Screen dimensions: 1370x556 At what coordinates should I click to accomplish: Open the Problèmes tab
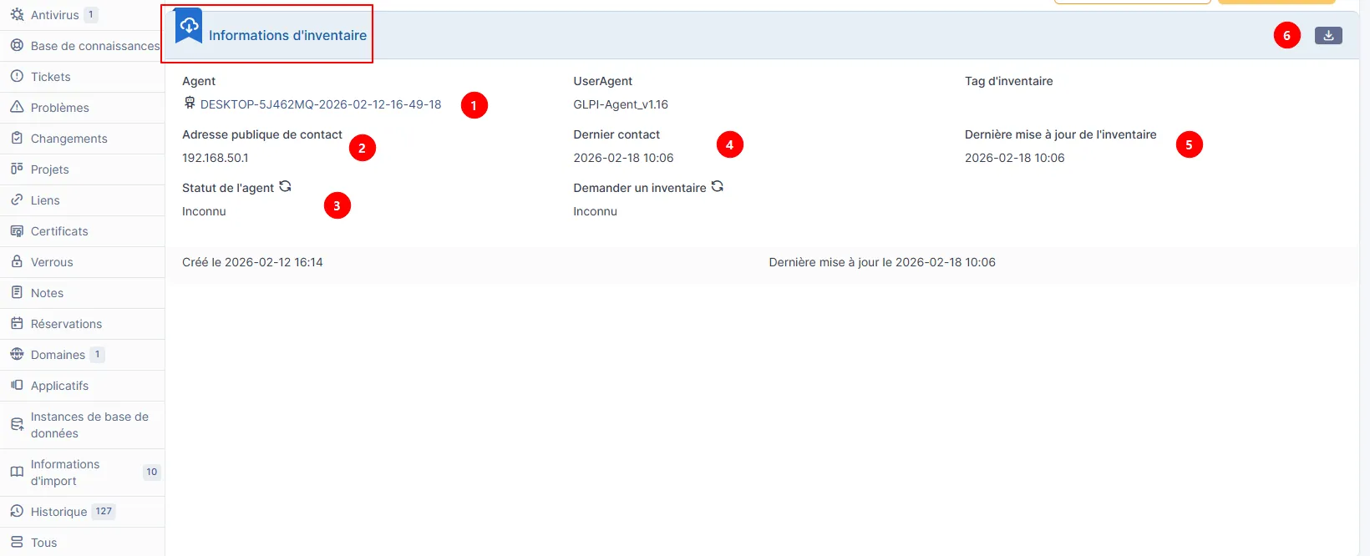coord(82,108)
